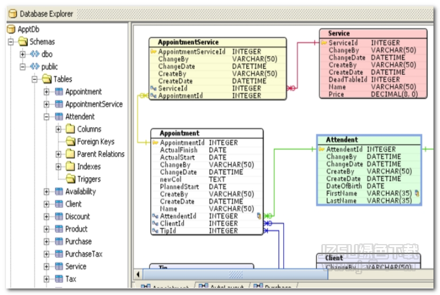
Task: Click the 'CreateDate' row in AppointmentService entity
Action: (217, 81)
